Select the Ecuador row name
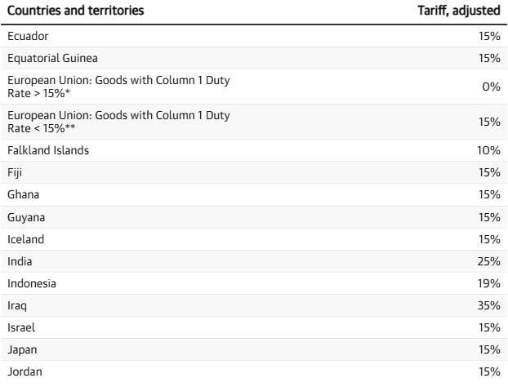The image size is (508, 387). [x=29, y=37]
